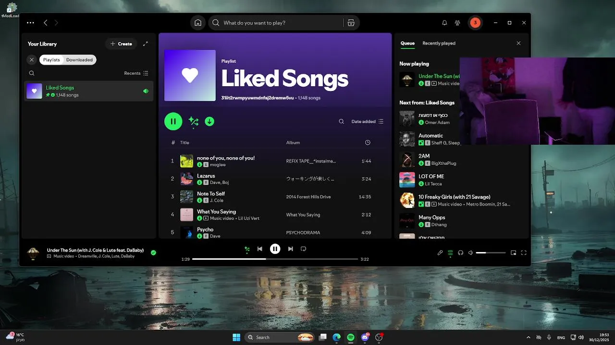Enter full screen player
The height and width of the screenshot is (345, 615).
click(x=524, y=253)
